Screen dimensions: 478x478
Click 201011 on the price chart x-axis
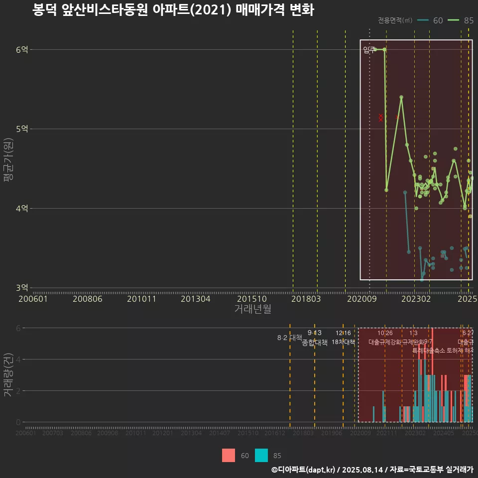coord(141,299)
